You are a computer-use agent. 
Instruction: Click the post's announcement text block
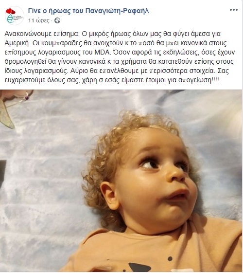click(x=120, y=57)
